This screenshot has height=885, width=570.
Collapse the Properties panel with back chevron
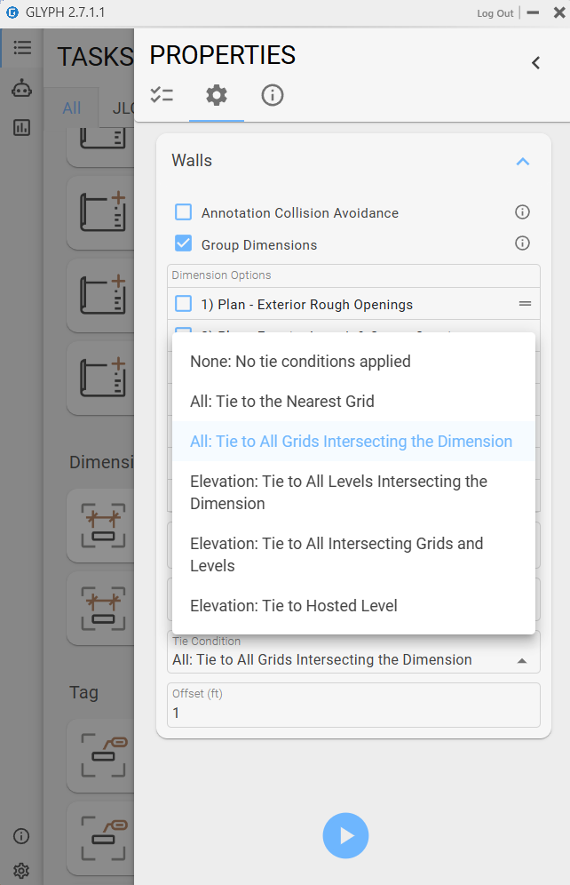click(535, 62)
